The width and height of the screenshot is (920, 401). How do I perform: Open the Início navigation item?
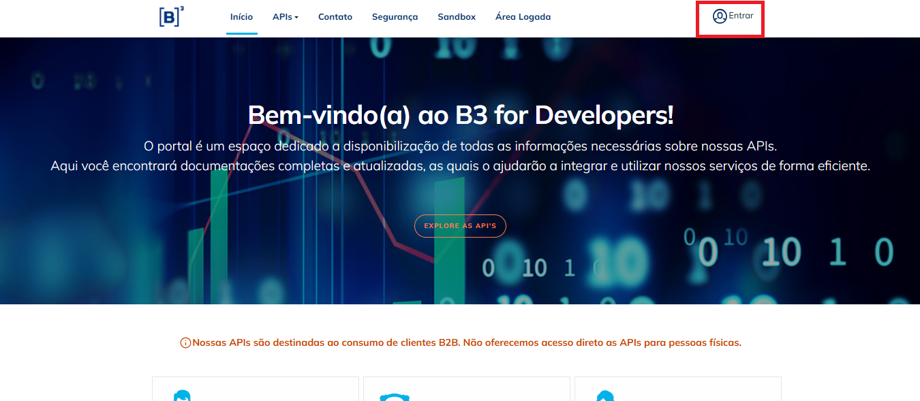pyautogui.click(x=241, y=17)
